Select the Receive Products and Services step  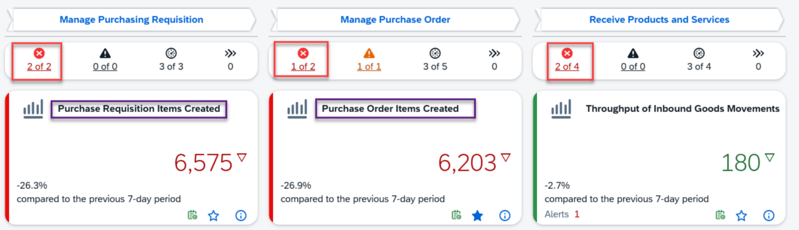pos(659,19)
